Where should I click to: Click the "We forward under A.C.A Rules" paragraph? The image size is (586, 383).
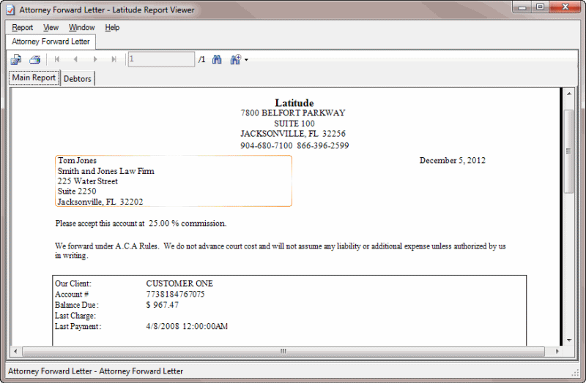pyautogui.click(x=281, y=251)
